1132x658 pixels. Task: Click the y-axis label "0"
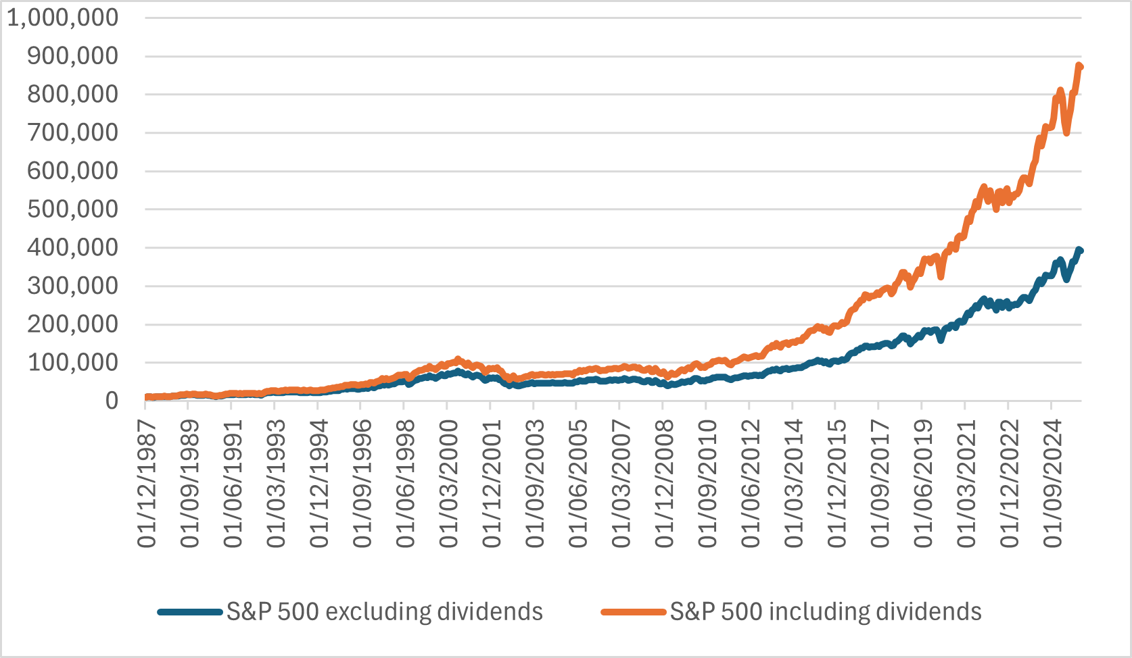click(x=112, y=401)
